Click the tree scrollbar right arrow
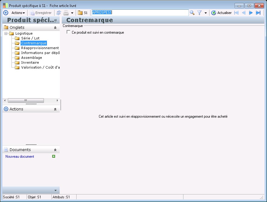The width and height of the screenshot is (267, 202). tap(57, 100)
